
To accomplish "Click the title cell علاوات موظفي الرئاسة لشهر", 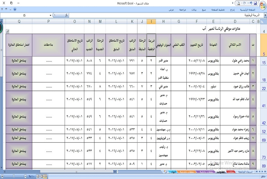I will (224, 29).
